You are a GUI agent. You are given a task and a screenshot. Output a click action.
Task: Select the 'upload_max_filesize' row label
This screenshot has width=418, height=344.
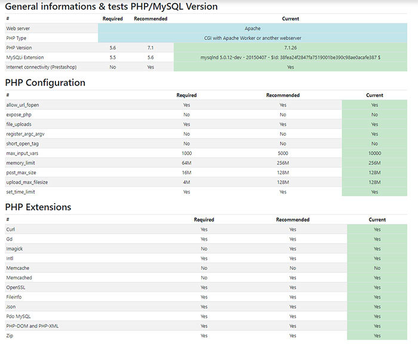point(27,182)
